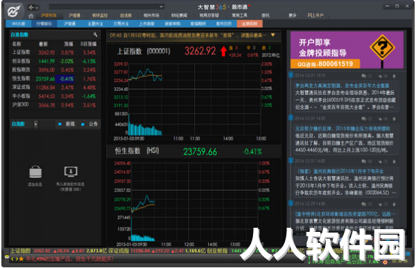
Task: Favorite the 14:50 news with its star
Action: click(395, 162)
